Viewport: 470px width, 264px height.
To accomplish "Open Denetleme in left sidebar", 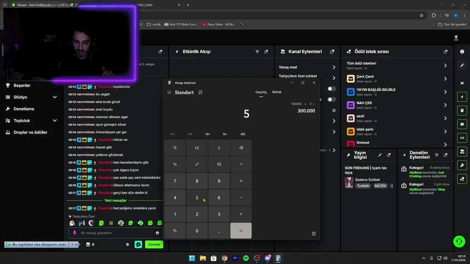I will (x=23, y=109).
